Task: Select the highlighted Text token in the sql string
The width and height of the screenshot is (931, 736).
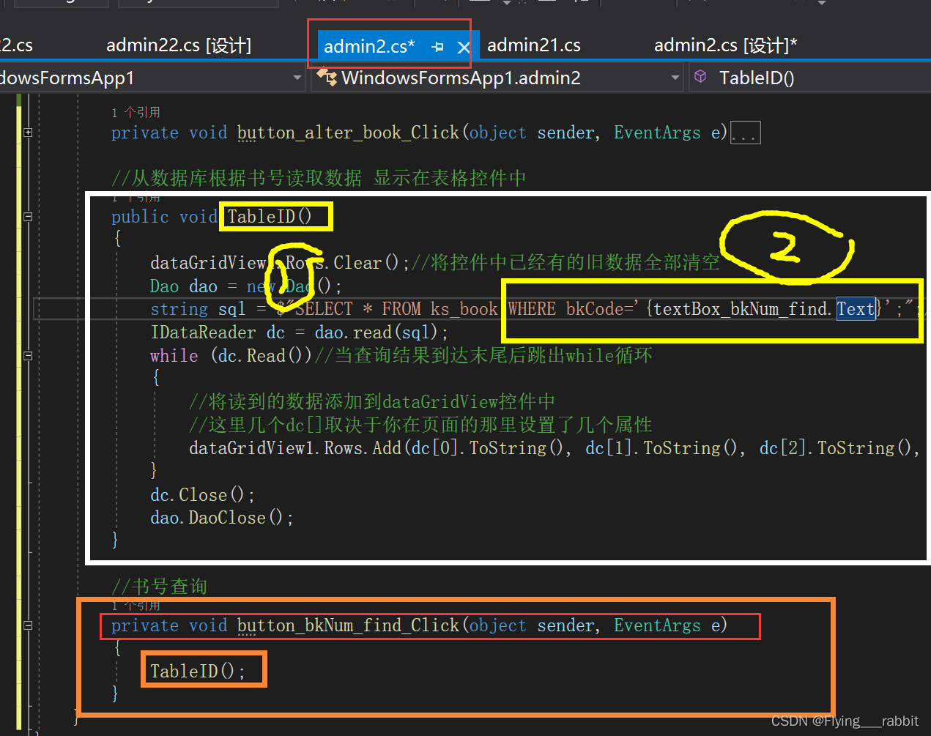Action: 856,309
